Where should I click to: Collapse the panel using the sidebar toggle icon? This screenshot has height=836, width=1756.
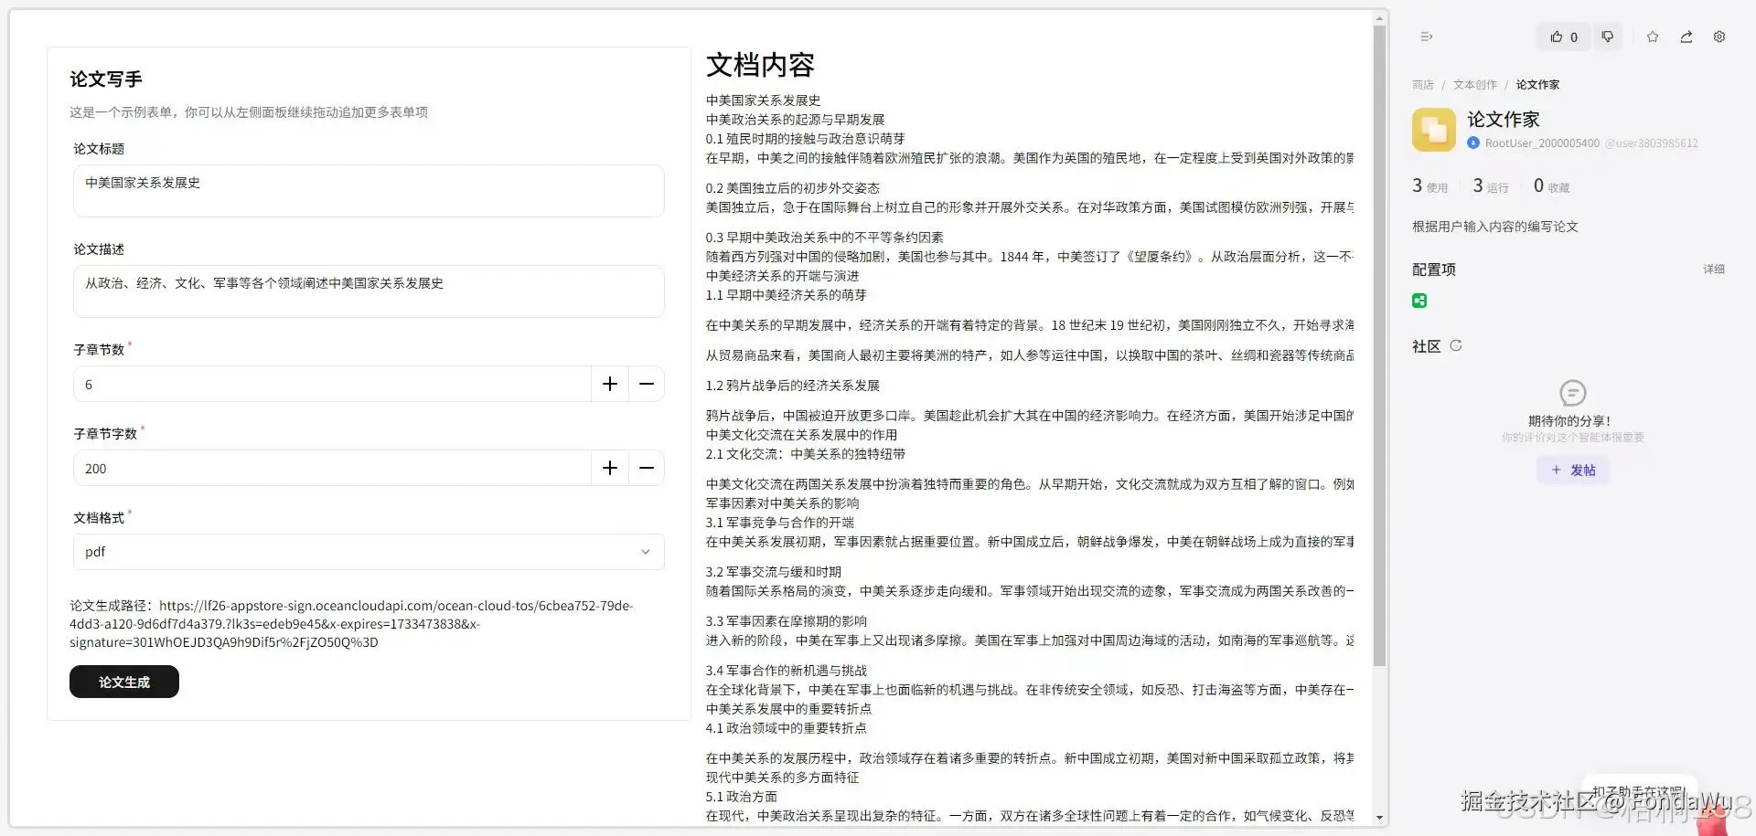click(1426, 37)
